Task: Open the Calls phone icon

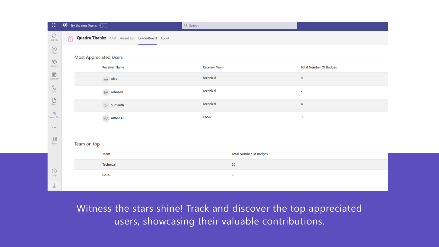Action: pyautogui.click(x=54, y=89)
